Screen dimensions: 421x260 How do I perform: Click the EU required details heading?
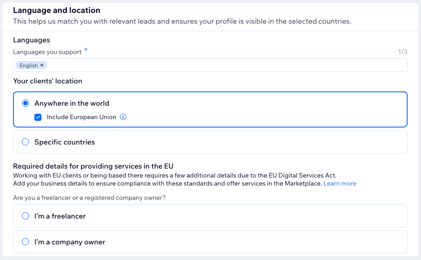[x=93, y=166]
